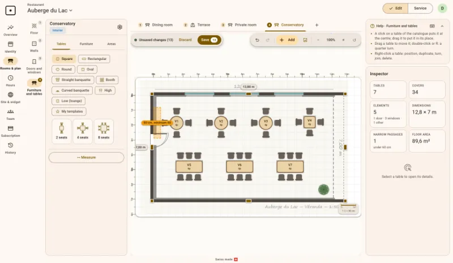
Task: Switch to the Furniture catalogue tab
Action: [87, 44]
